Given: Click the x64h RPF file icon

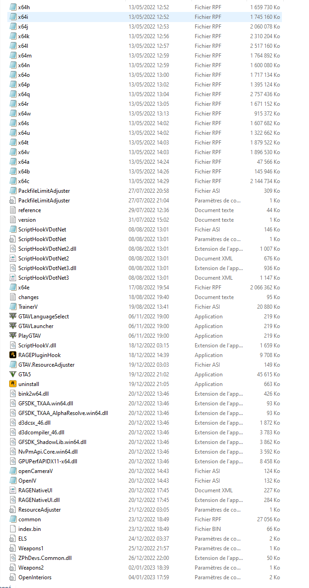Looking at the screenshot, I should point(13,7).
